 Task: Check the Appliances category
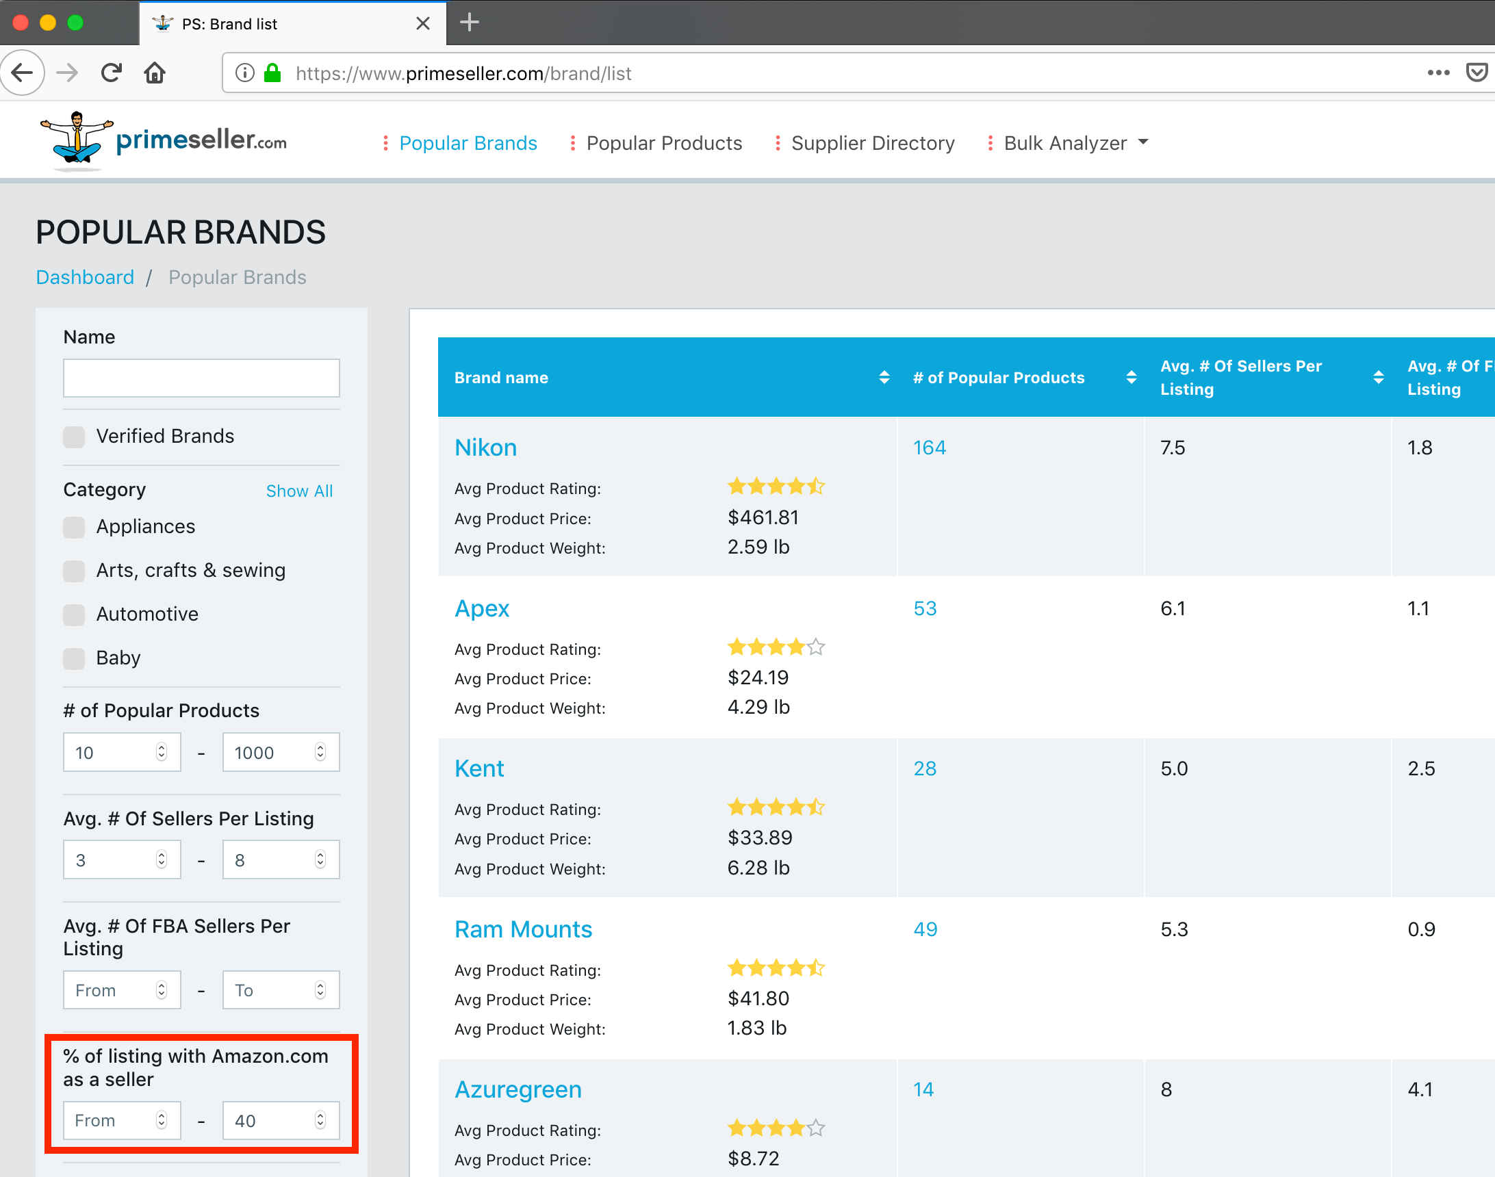(74, 527)
